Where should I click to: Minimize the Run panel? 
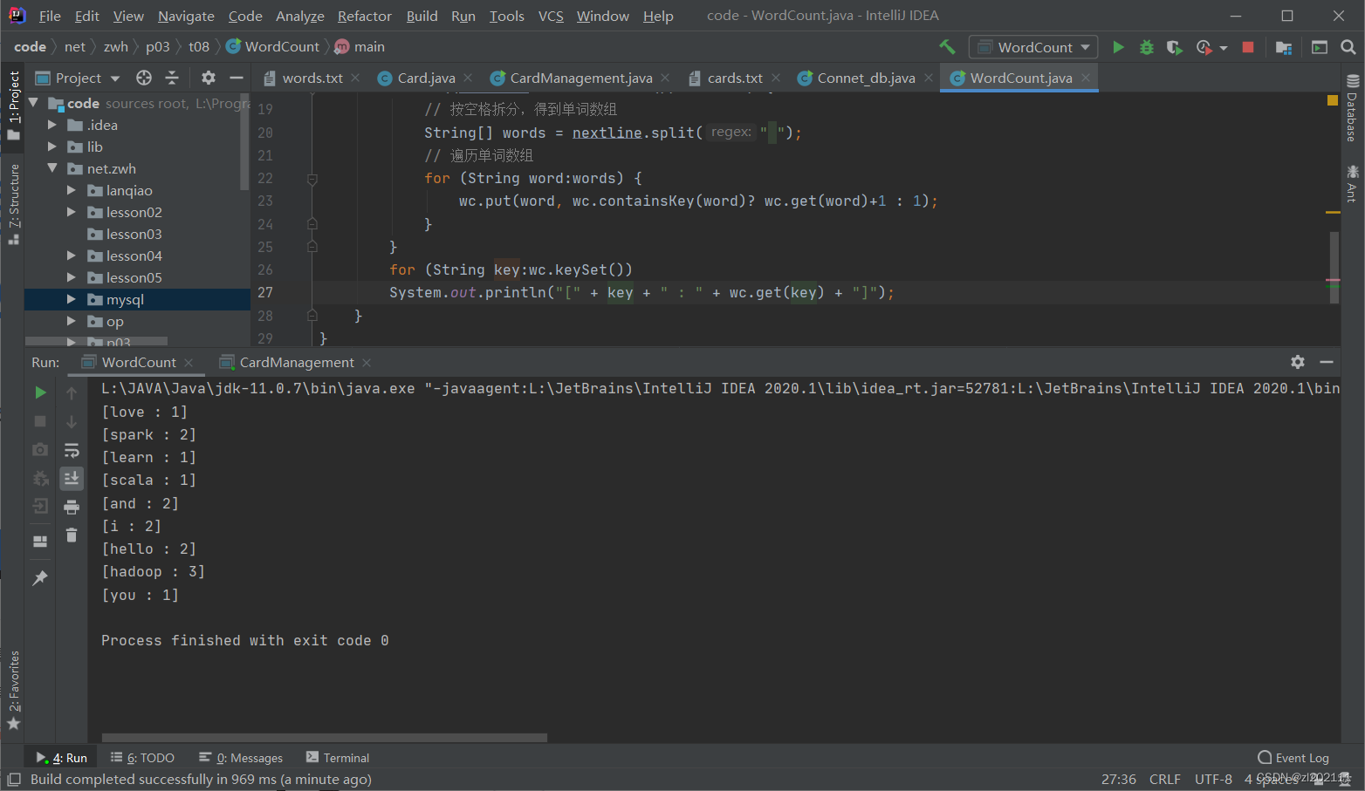tap(1327, 362)
